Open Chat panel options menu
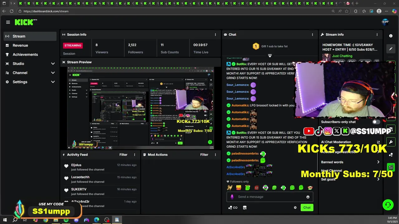 click(x=312, y=35)
